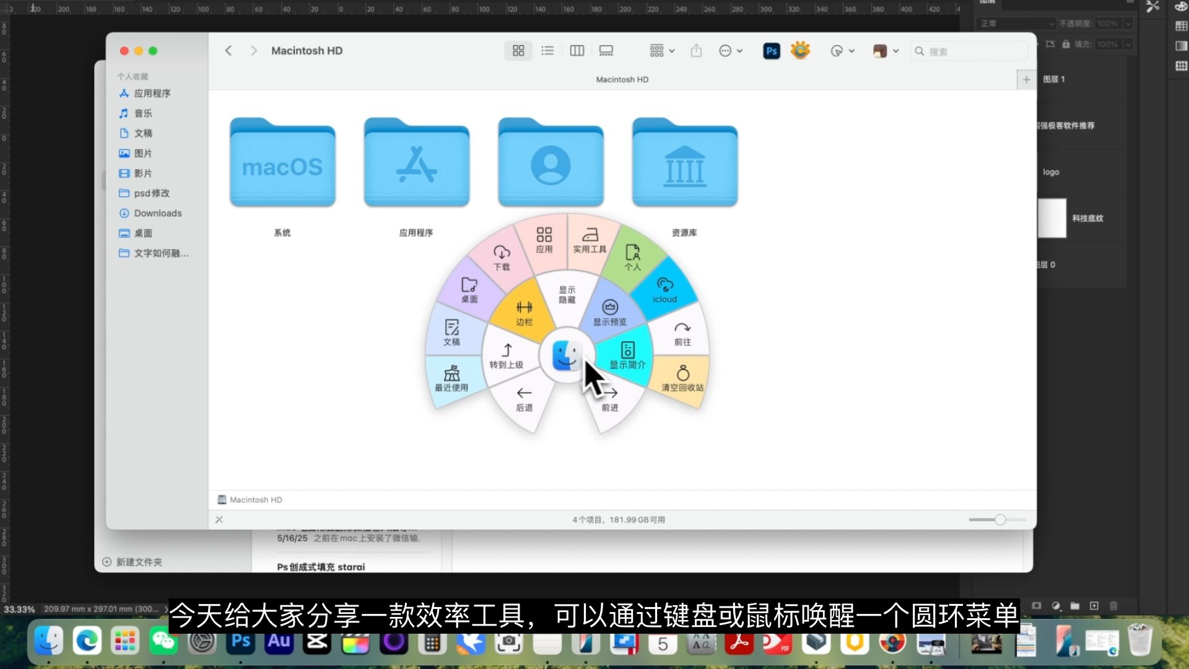The width and height of the screenshot is (1189, 669).
Task: Open Microsoft Edge from the Dock
Action: click(87, 641)
